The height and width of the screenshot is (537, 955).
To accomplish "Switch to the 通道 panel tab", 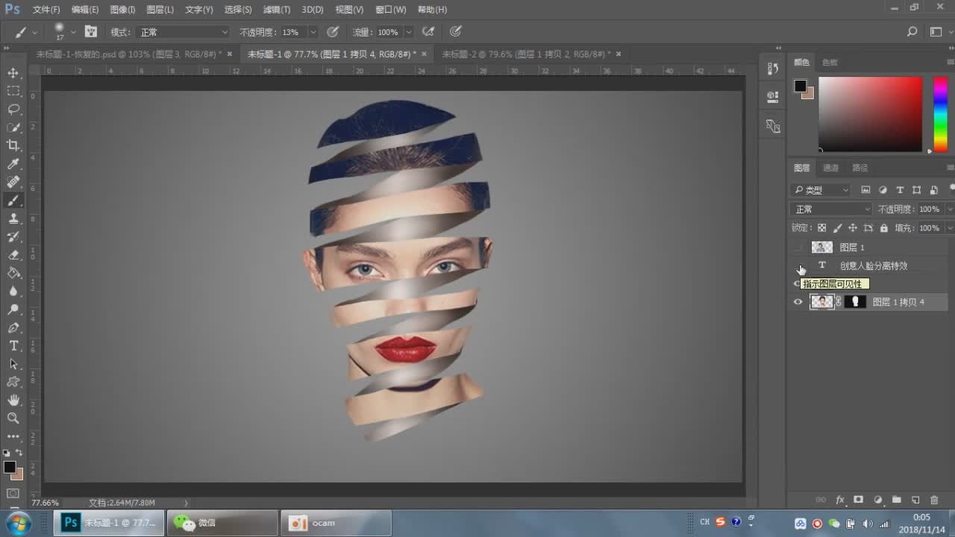I will 830,168.
